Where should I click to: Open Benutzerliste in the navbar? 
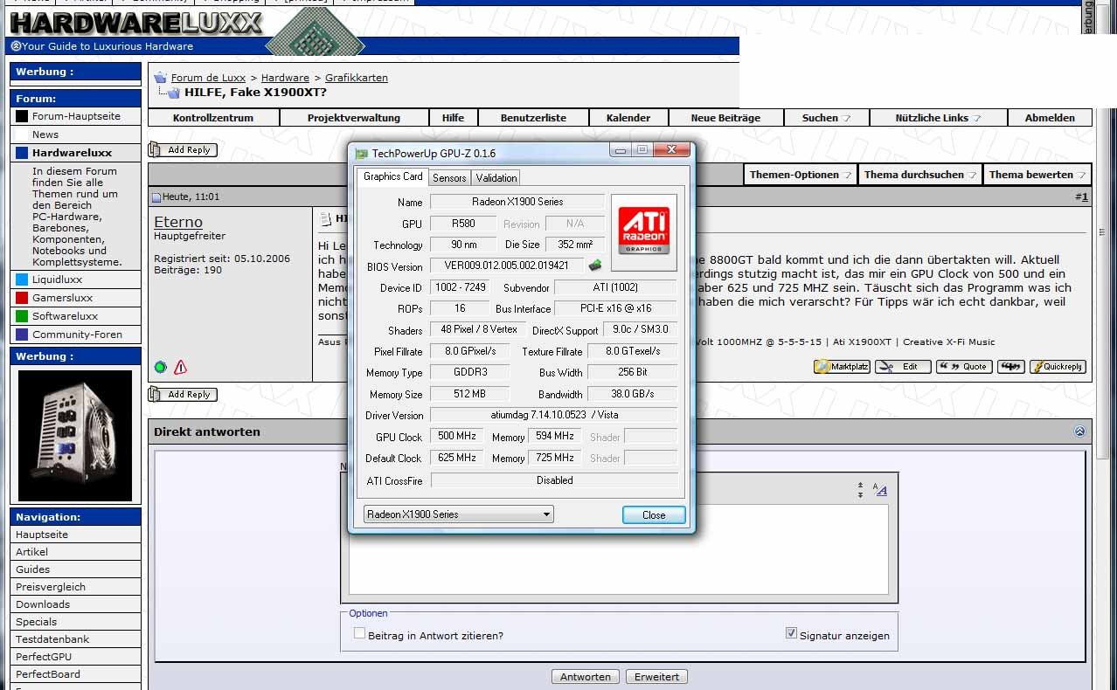[x=533, y=118]
